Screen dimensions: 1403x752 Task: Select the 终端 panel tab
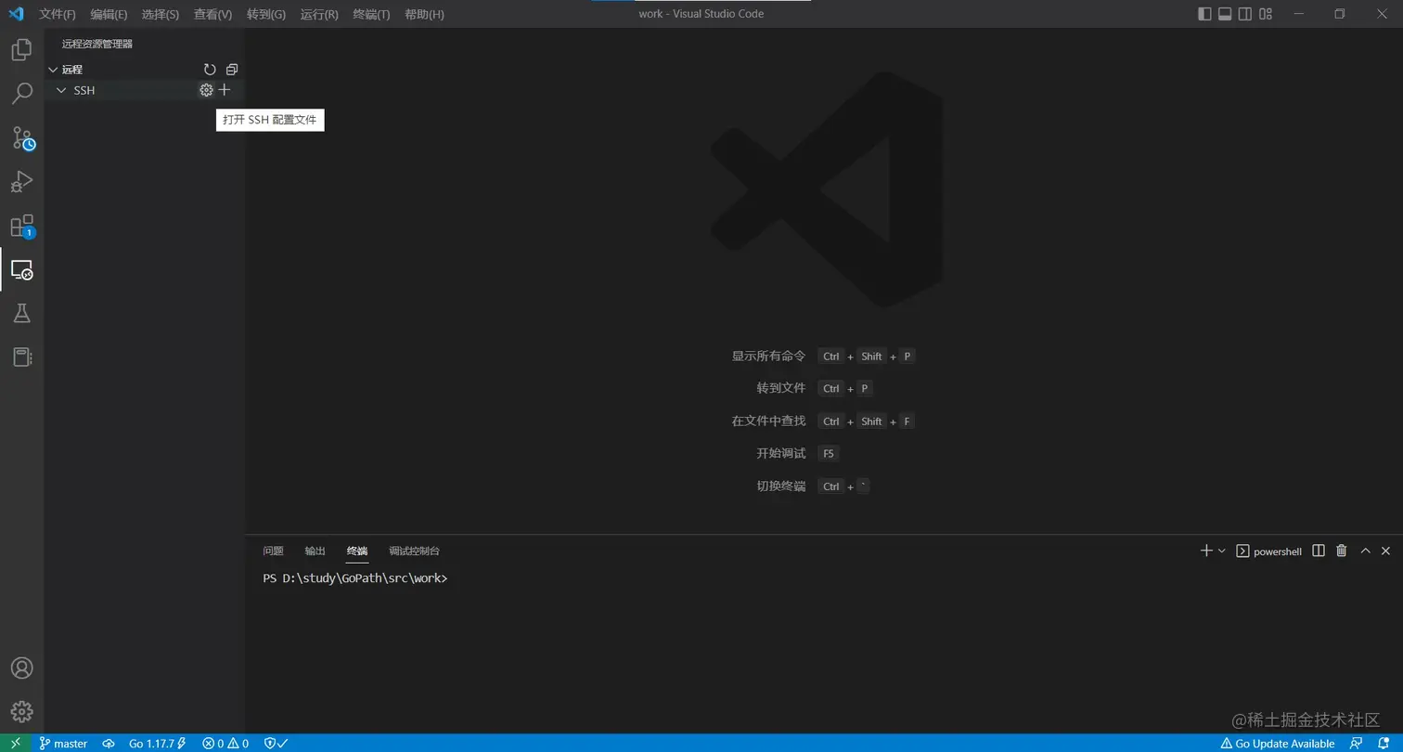point(357,551)
